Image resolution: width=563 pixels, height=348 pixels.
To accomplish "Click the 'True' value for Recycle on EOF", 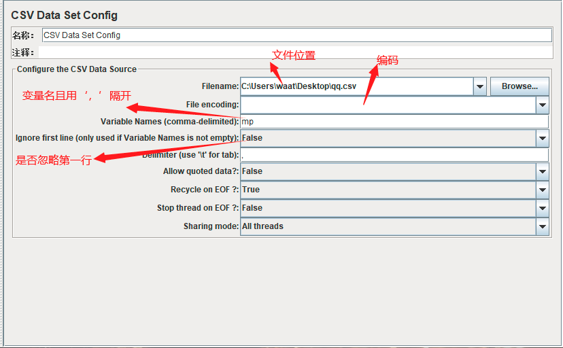I will (251, 190).
